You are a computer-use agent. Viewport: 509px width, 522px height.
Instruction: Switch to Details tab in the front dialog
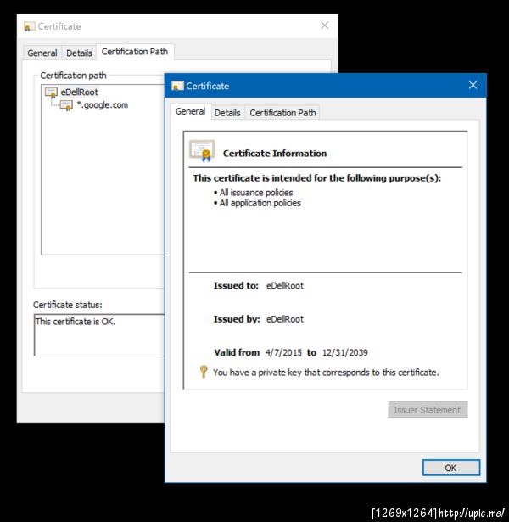(227, 113)
